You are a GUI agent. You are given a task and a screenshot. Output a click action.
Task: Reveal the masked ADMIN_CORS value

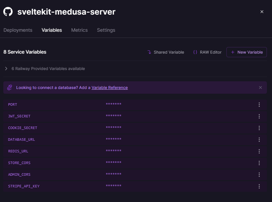tap(113, 174)
